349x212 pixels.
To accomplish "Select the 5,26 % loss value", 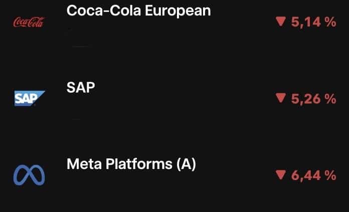I will (313, 99).
